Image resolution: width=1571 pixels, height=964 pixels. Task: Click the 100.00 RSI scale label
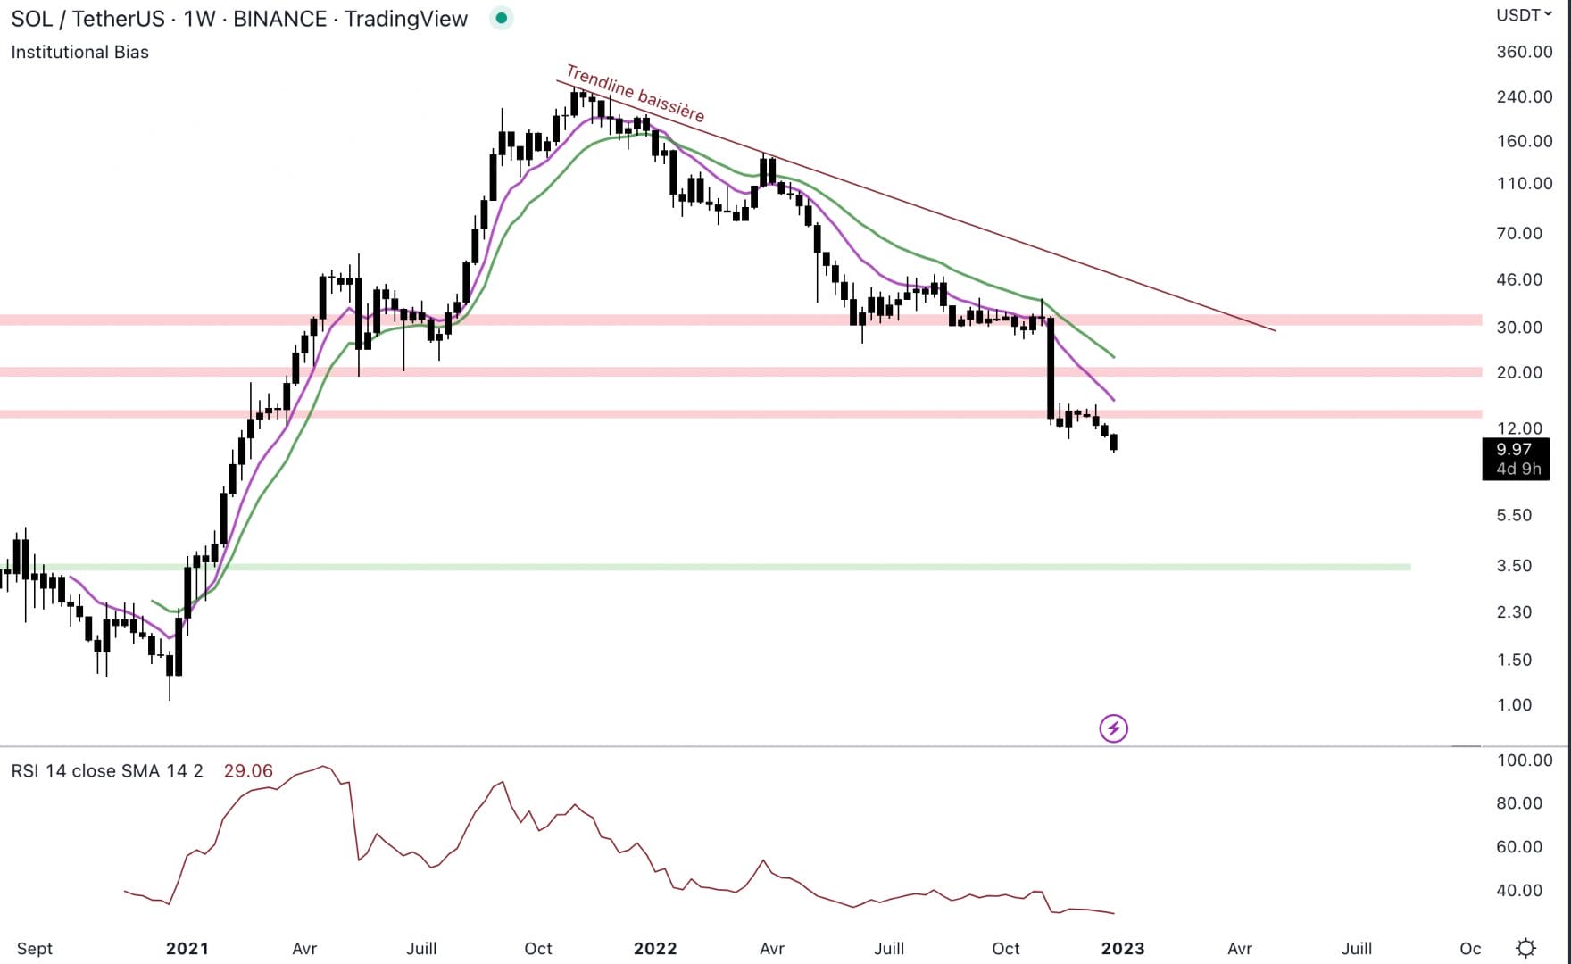point(1524,760)
